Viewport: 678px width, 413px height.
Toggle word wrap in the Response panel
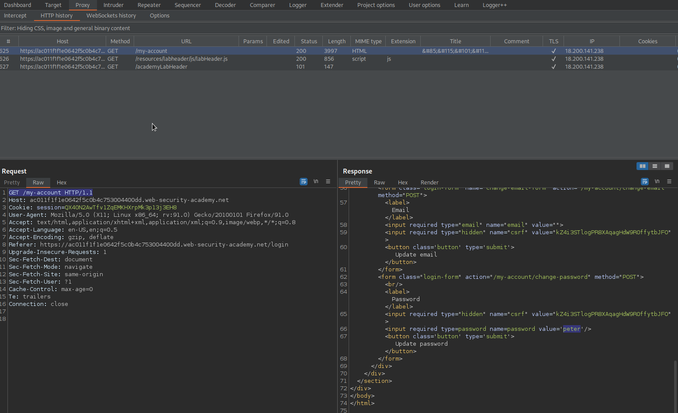coord(645,181)
